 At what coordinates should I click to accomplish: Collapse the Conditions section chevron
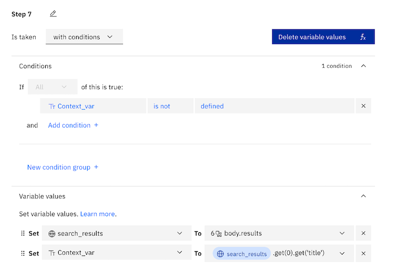364,66
